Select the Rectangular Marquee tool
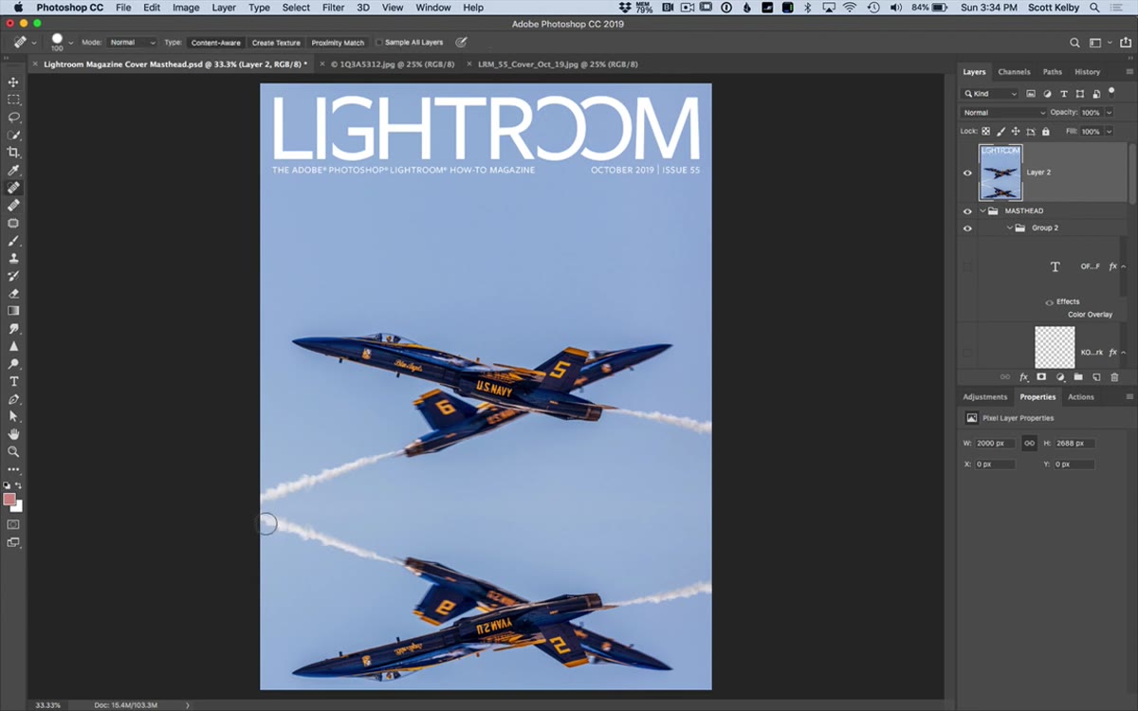The width and height of the screenshot is (1138, 711). point(13,100)
